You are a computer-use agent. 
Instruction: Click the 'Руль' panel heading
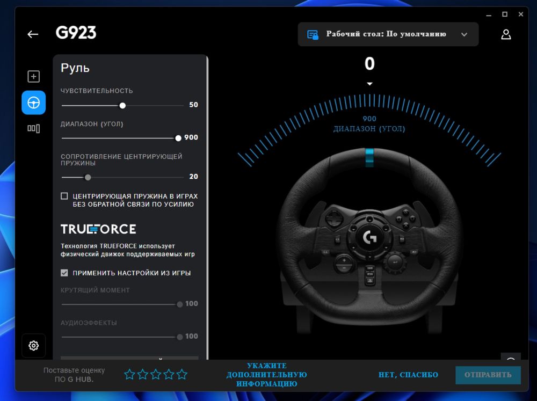click(75, 68)
